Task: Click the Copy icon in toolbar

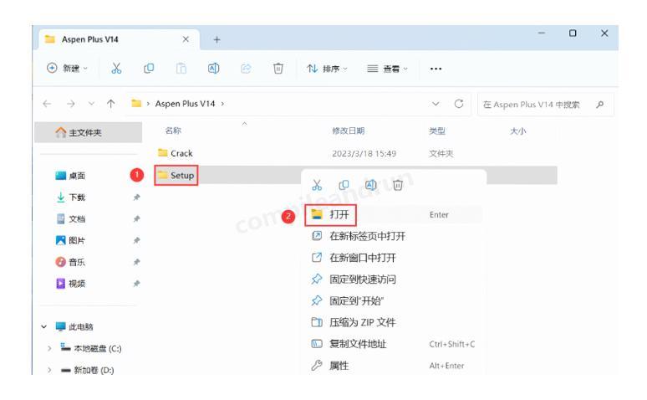Action: (x=149, y=68)
